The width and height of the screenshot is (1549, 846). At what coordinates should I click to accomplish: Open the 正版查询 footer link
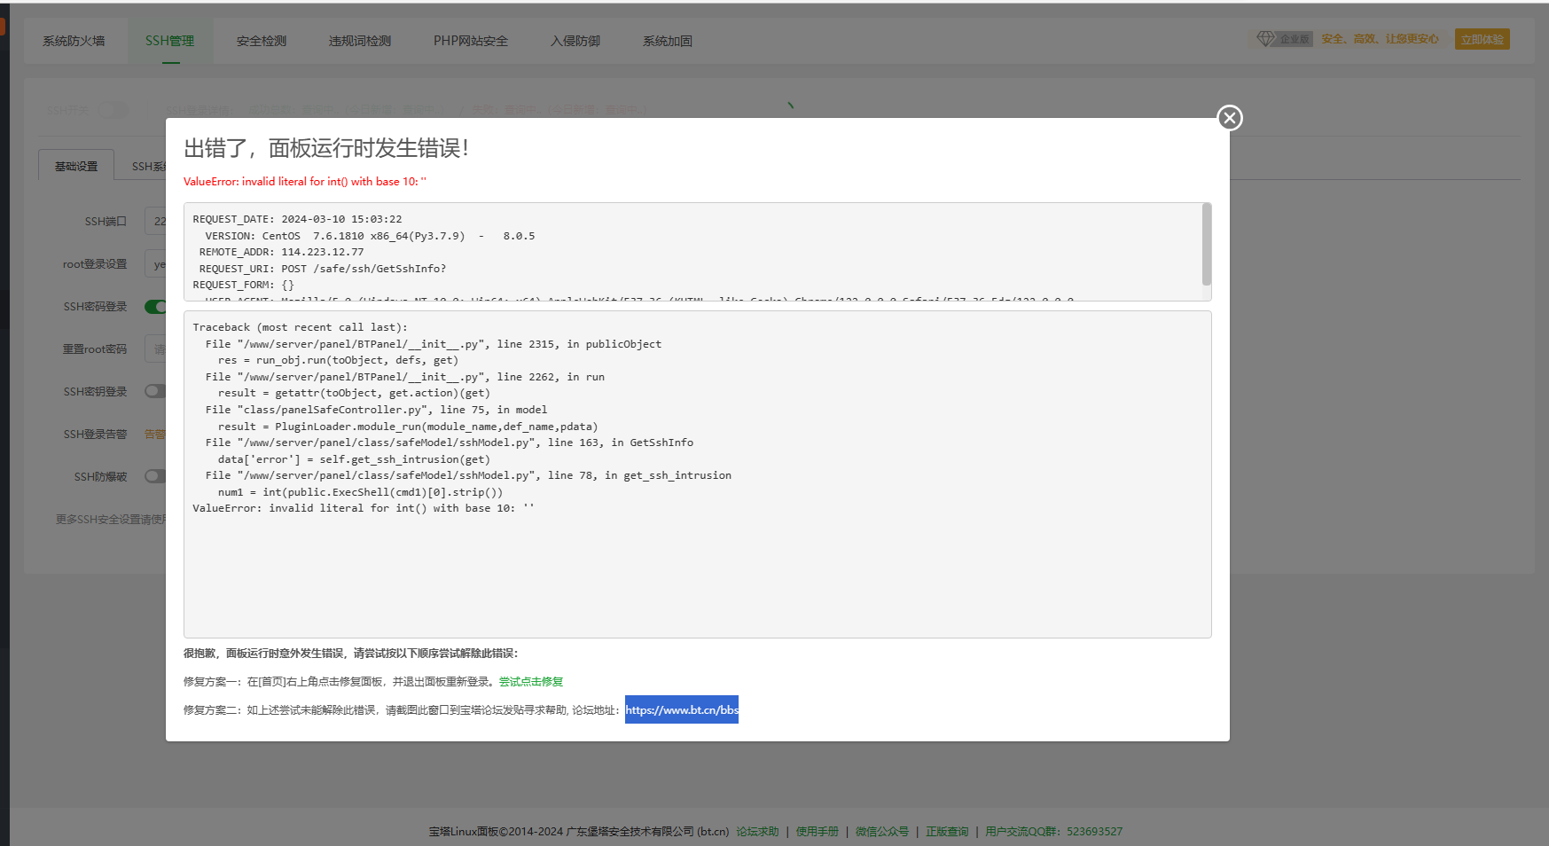click(947, 832)
